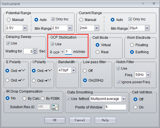The height and width of the screenshot is (128, 160).
Task: Select IR drop compensation By Calc.
Action: point(24,98)
